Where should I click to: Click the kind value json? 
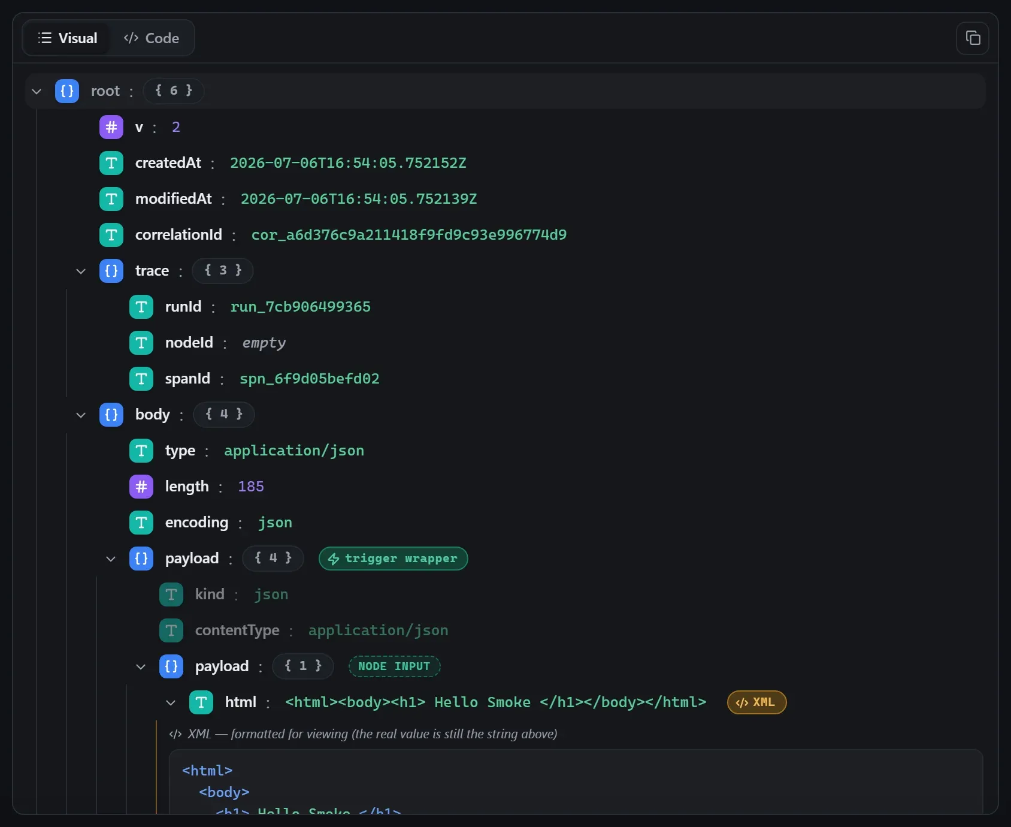point(271,594)
